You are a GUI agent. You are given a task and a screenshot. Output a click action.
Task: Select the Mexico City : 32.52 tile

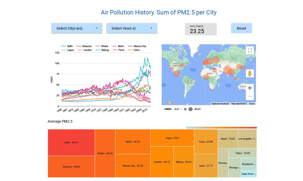(133, 166)
